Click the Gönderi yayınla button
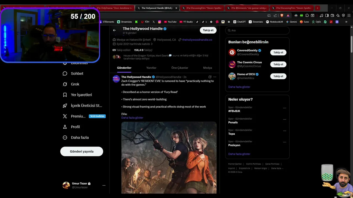The image size is (353, 198). click(x=82, y=151)
